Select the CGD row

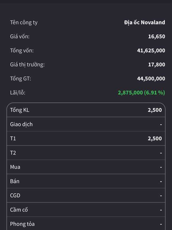pyautogui.click(x=86, y=195)
